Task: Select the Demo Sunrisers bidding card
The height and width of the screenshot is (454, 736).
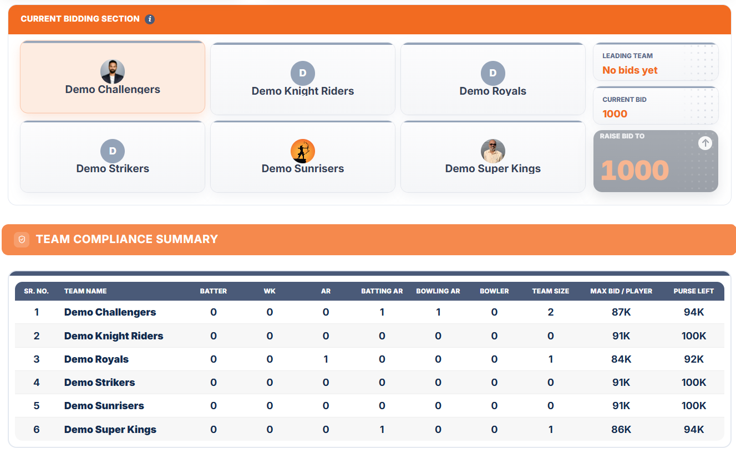Action: pyautogui.click(x=303, y=157)
